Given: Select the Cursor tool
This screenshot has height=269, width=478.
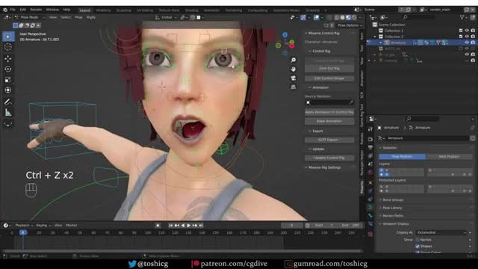Looking at the screenshot, I should tap(8, 47).
